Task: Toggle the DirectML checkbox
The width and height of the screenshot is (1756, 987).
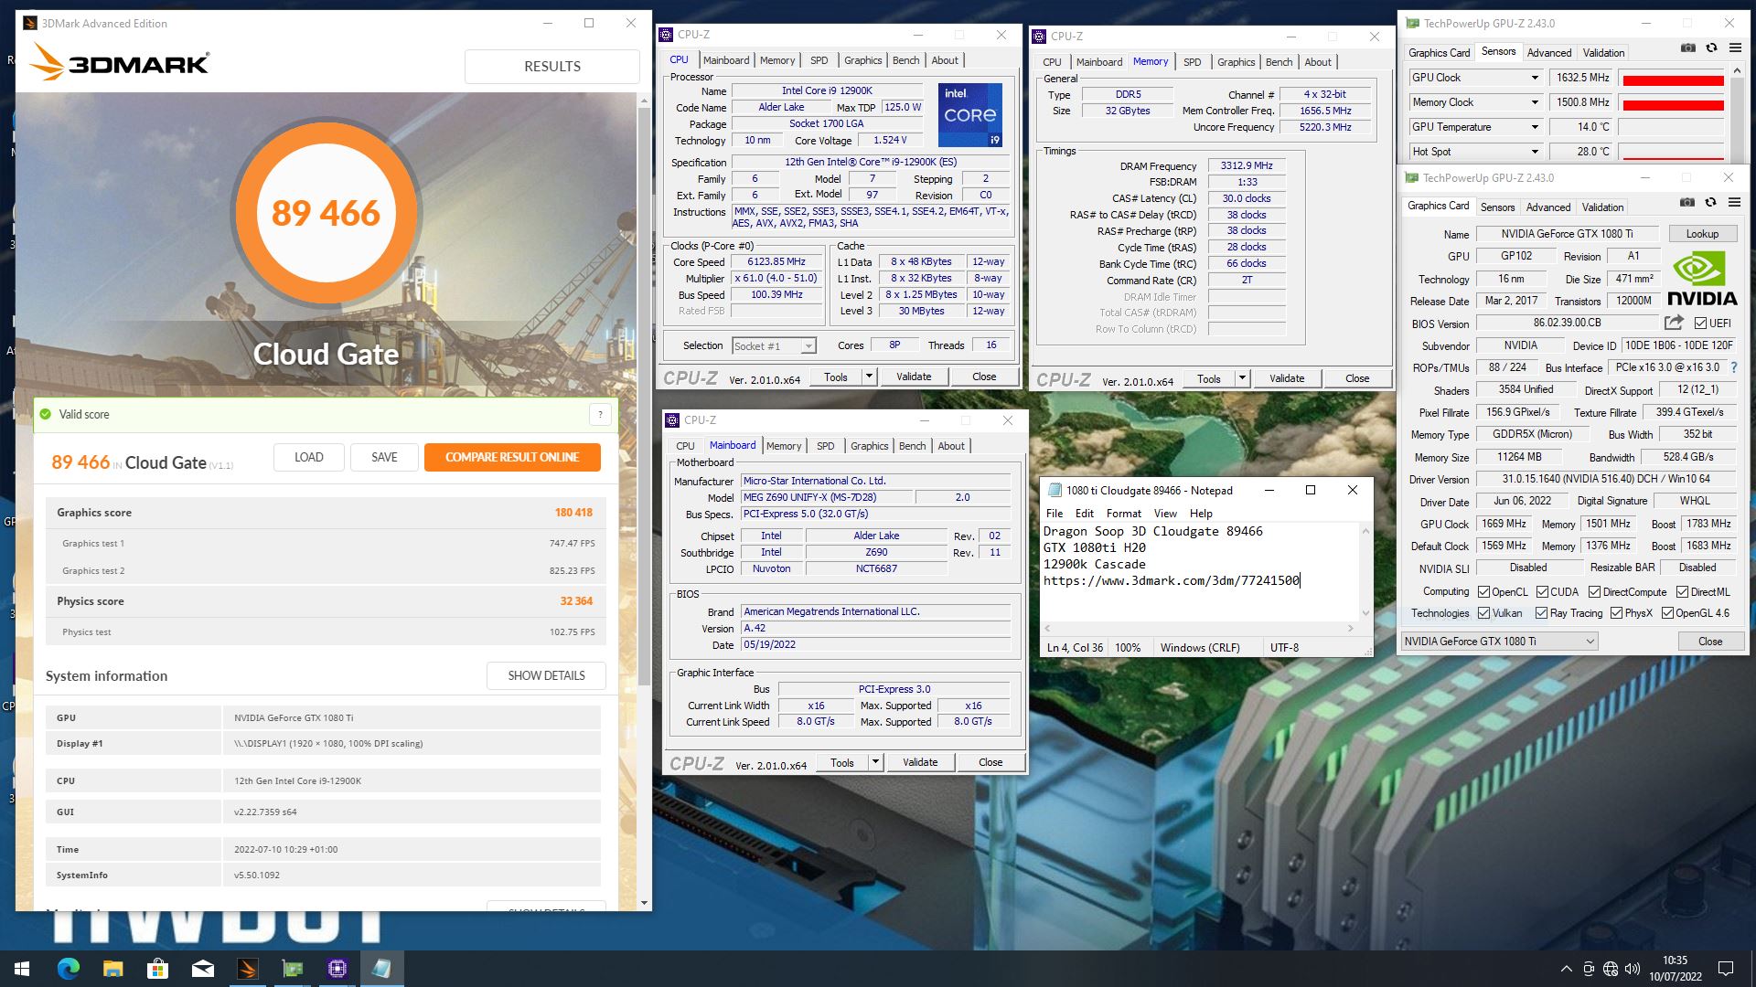Action: pyautogui.click(x=1682, y=592)
